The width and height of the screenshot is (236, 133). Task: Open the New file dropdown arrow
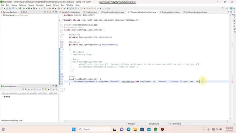click(4, 8)
